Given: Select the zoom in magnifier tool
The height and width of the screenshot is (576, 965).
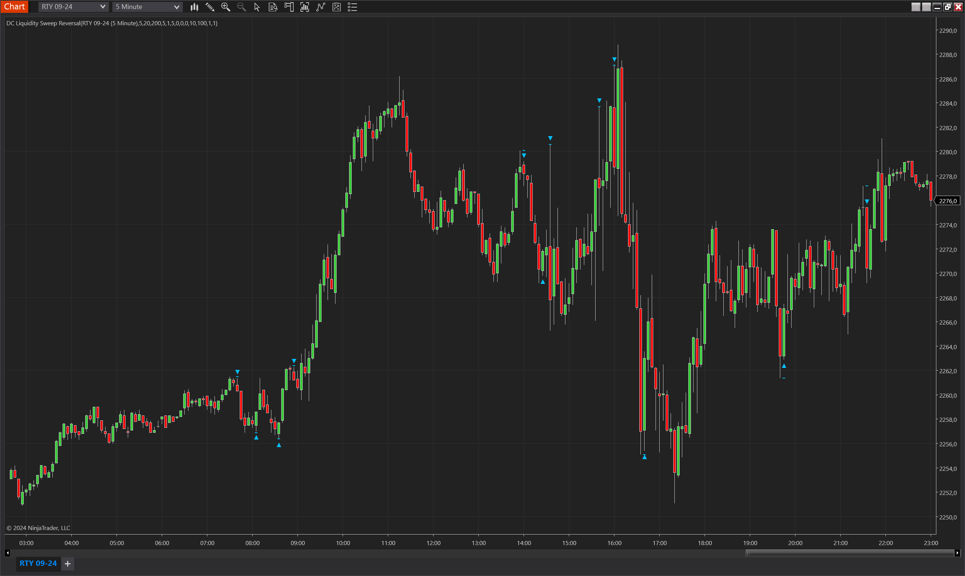Looking at the screenshot, I should pos(225,7).
